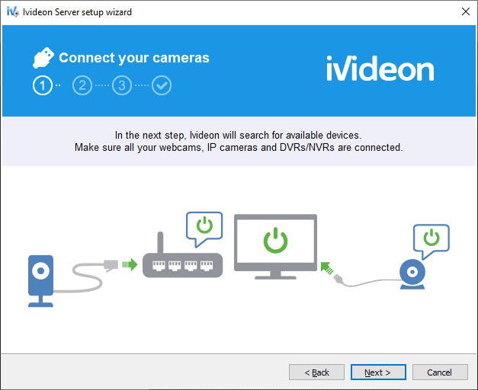Click the power bubble above the router

pos(204,229)
